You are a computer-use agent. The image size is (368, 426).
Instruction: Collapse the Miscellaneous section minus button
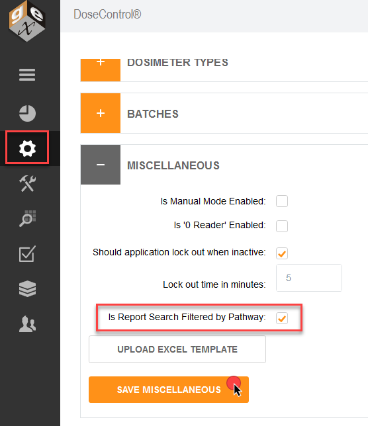pos(101,165)
